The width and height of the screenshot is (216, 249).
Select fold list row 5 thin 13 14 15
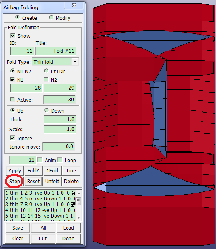pos(39,216)
